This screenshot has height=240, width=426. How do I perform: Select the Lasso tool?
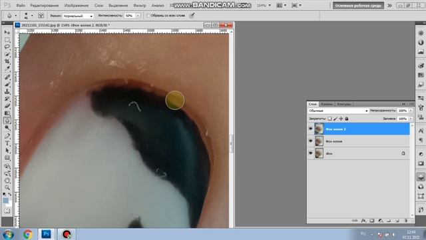7,47
